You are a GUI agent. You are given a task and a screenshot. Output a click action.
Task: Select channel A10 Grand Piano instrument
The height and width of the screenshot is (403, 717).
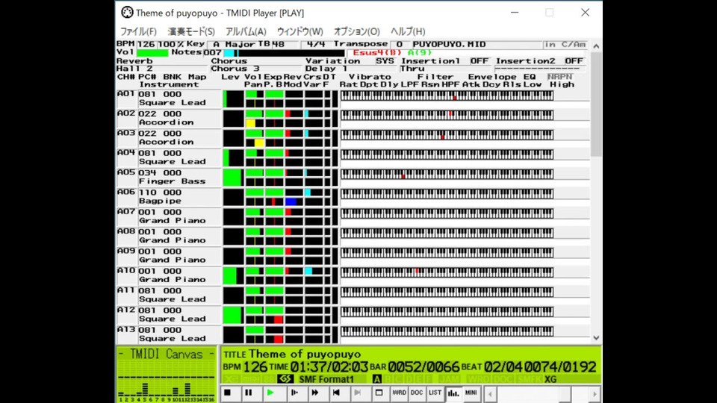click(172, 280)
